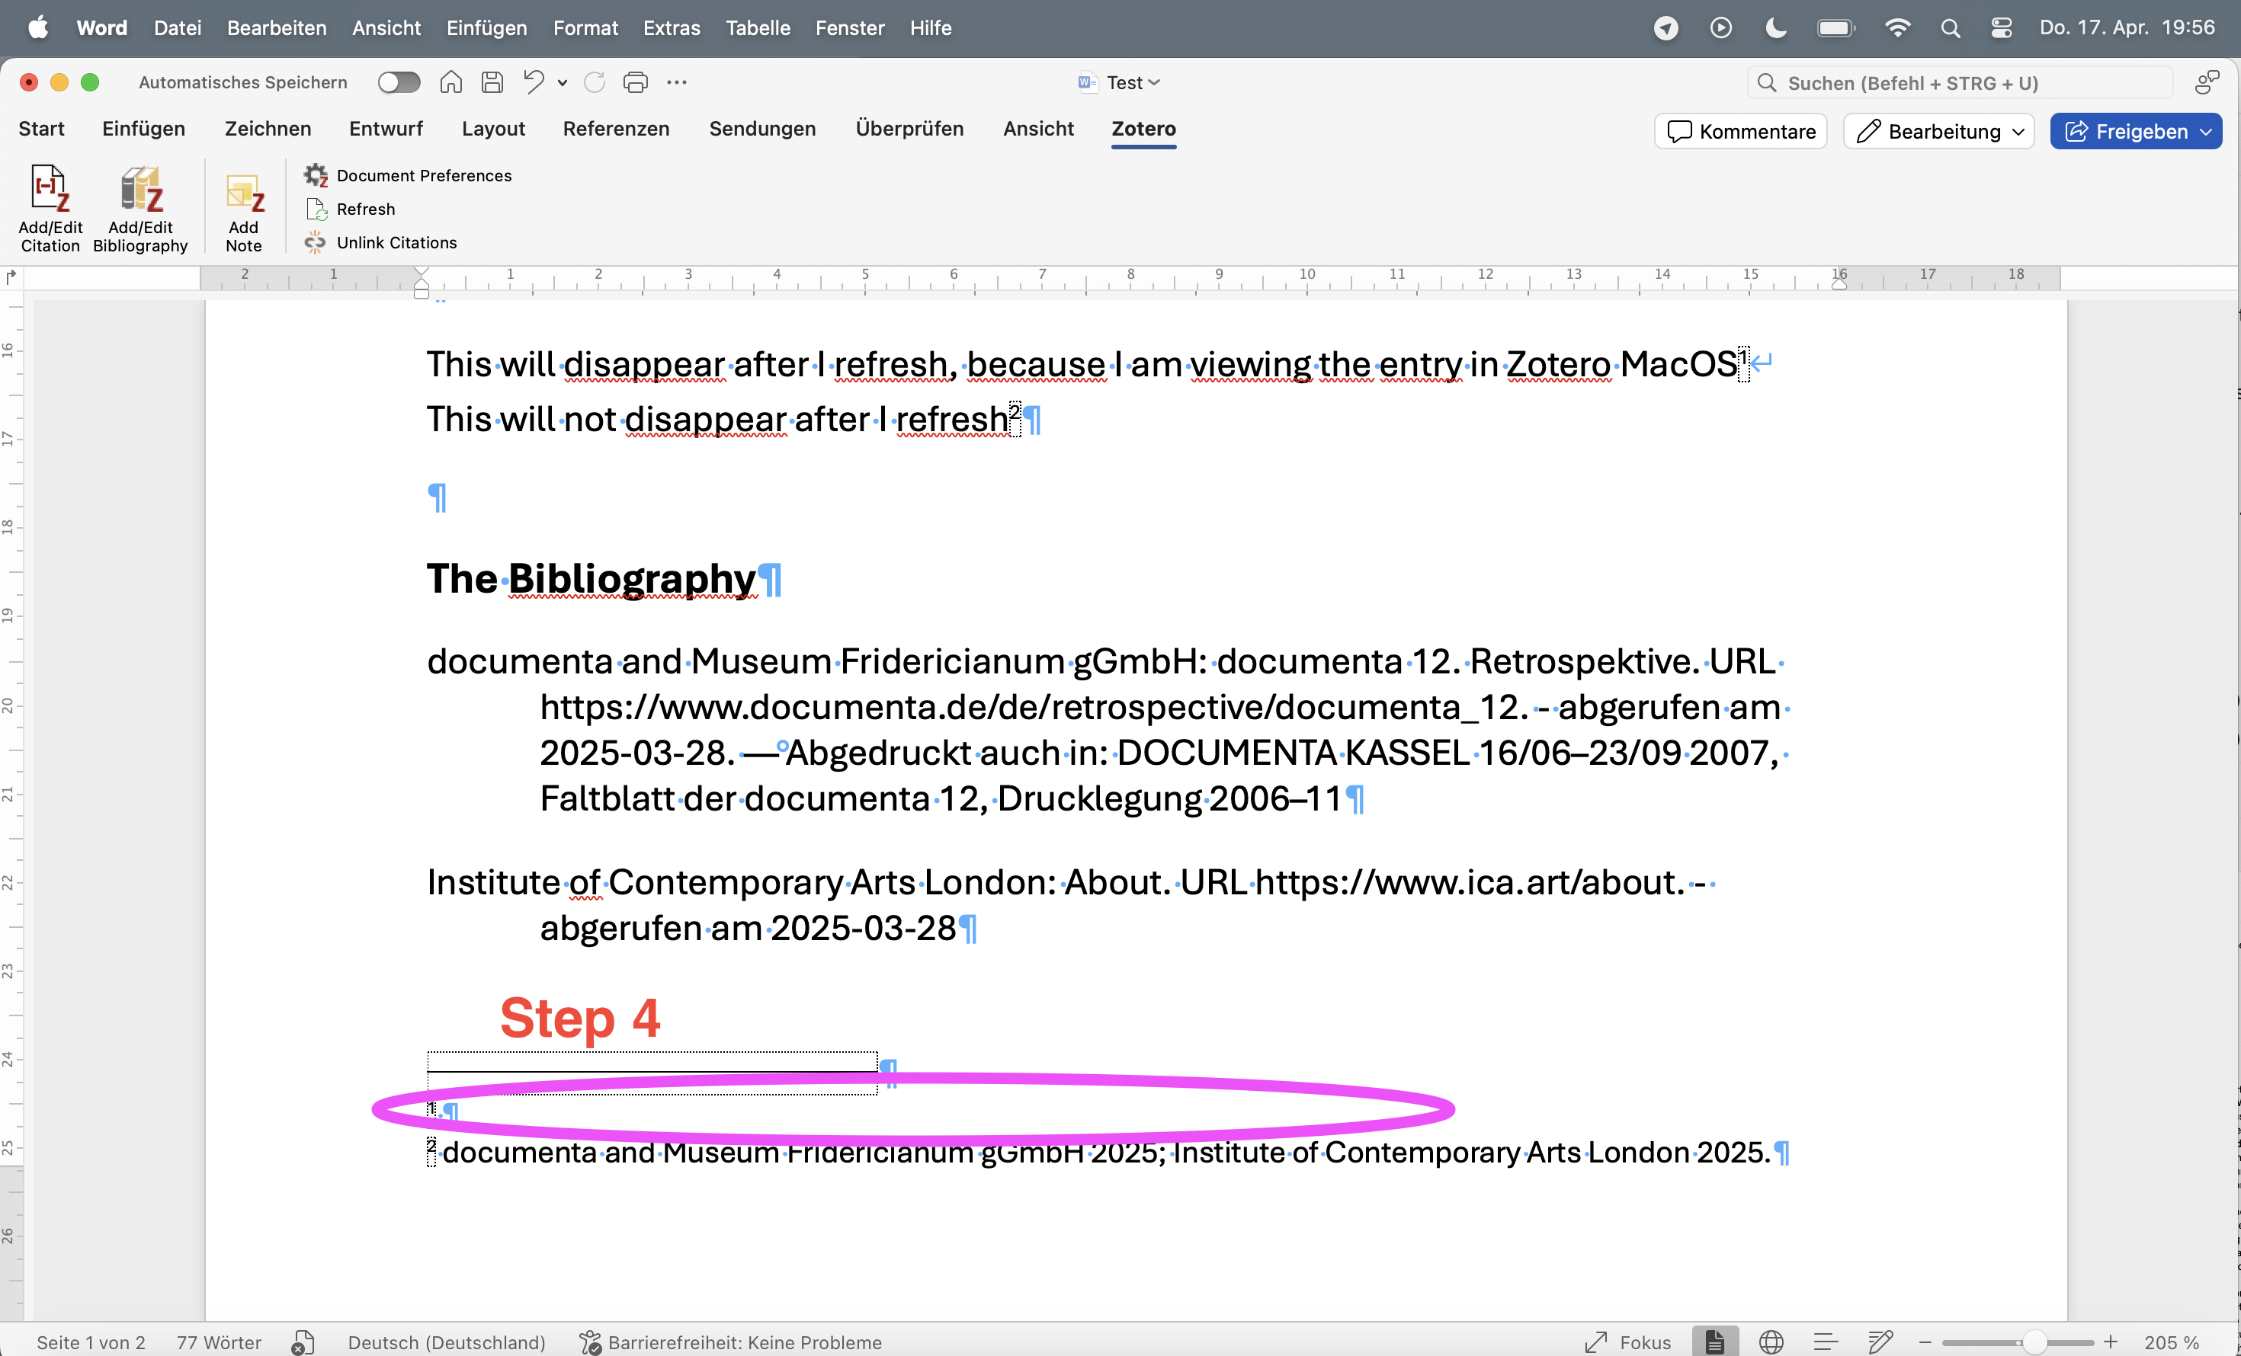Toggle the Automatisches Speichern switch
This screenshot has width=2241, height=1356.
[399, 83]
